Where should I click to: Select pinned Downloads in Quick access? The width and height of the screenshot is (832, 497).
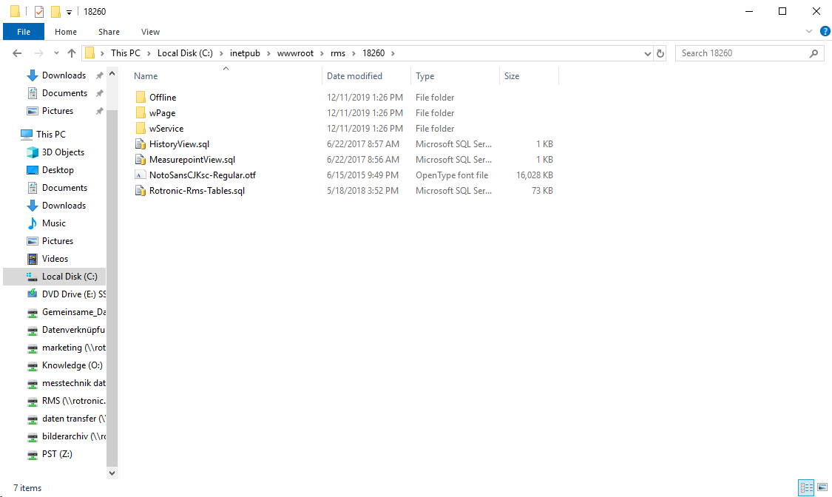tap(64, 75)
